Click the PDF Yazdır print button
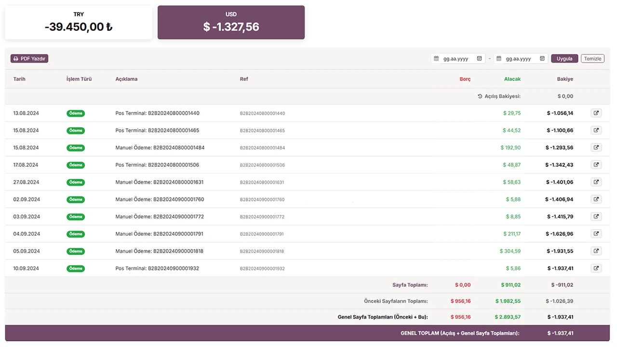The height and width of the screenshot is (347, 617). [x=29, y=59]
